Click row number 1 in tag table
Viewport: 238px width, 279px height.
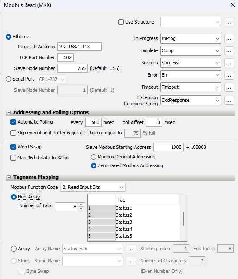pyautogui.click(x=102, y=208)
